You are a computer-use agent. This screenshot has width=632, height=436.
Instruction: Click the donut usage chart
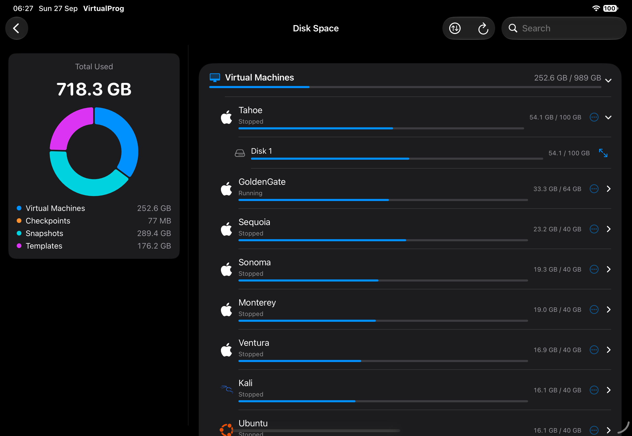94,152
